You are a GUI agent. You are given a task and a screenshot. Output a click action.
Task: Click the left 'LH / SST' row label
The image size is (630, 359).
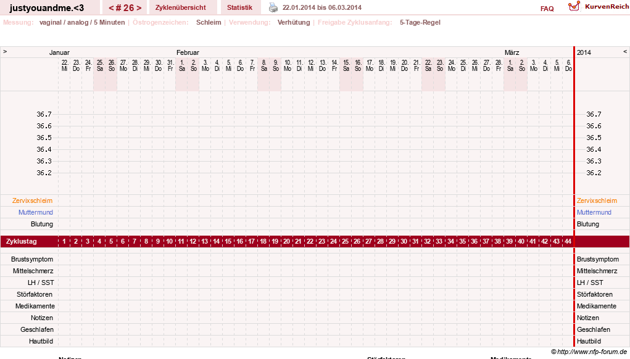pos(41,283)
